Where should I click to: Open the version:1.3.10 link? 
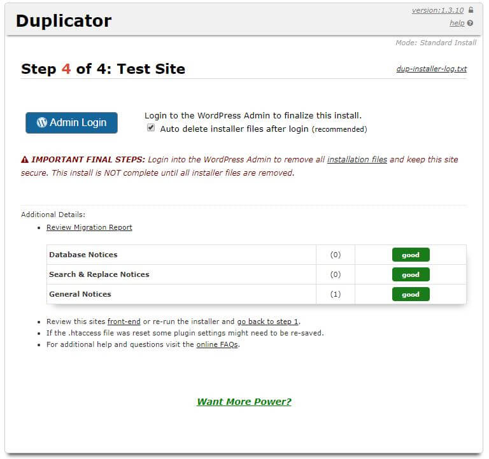coord(437,10)
